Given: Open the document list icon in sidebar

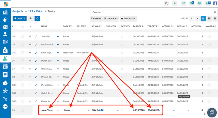Looking at the screenshot, I should [x=5, y=75].
